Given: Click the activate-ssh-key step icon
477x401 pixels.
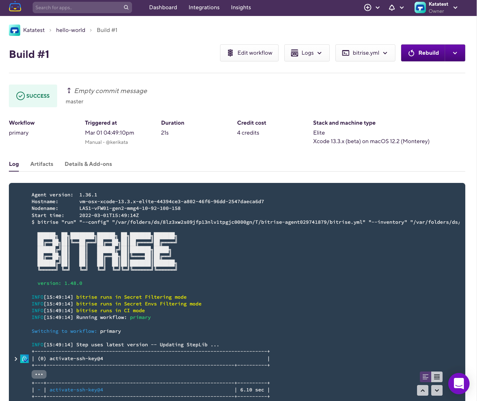Looking at the screenshot, I should (x=24, y=359).
